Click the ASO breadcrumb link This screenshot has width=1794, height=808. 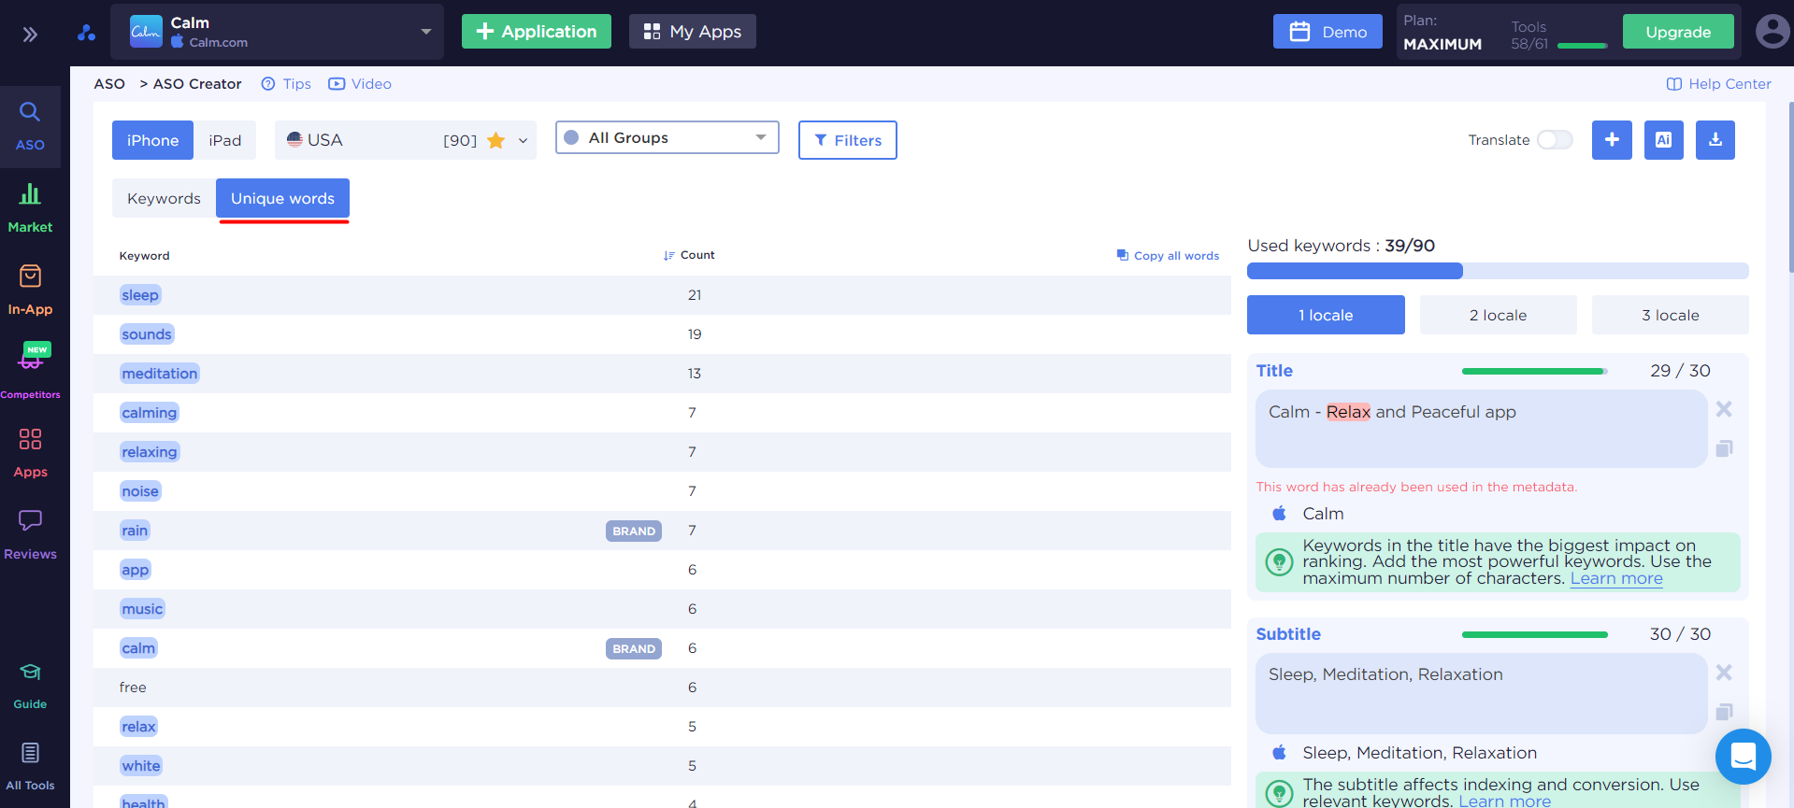pos(109,84)
